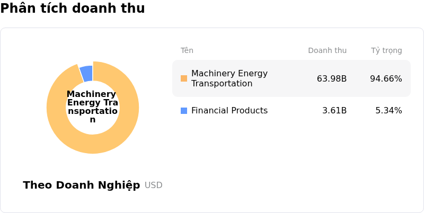
Task: Click the blue Financial Products legend swatch
Action: (184, 111)
